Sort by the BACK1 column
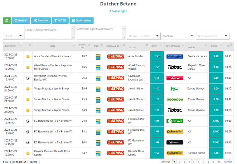 click(157, 46)
